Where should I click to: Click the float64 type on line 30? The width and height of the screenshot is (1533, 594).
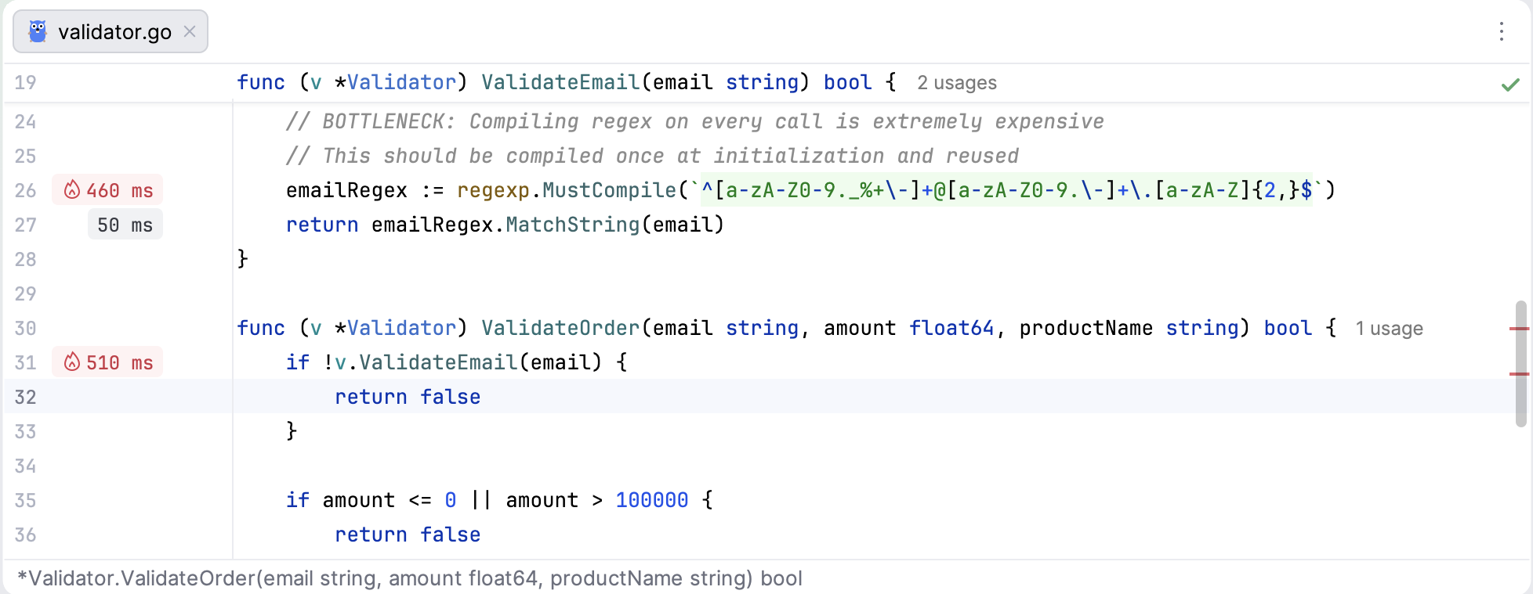(951, 328)
